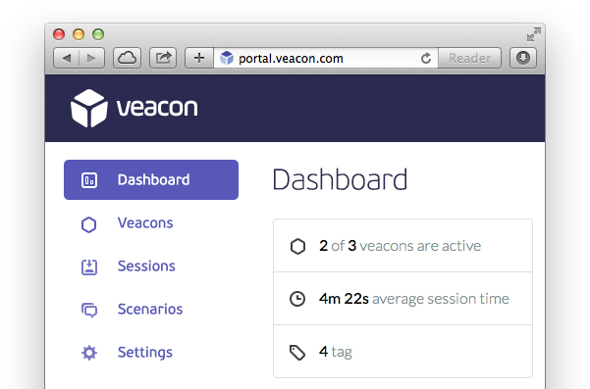Image resolution: width=590 pixels, height=389 pixels.
Task: Add bookmark using the plus button
Action: coord(199,58)
